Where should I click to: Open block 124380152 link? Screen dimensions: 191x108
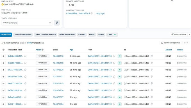[58, 63]
